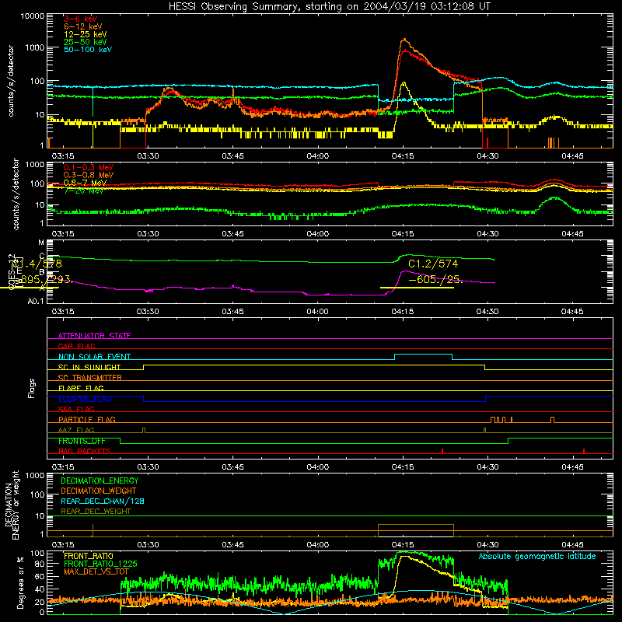Select the yellow 12-25 keV legend label

pos(86,34)
